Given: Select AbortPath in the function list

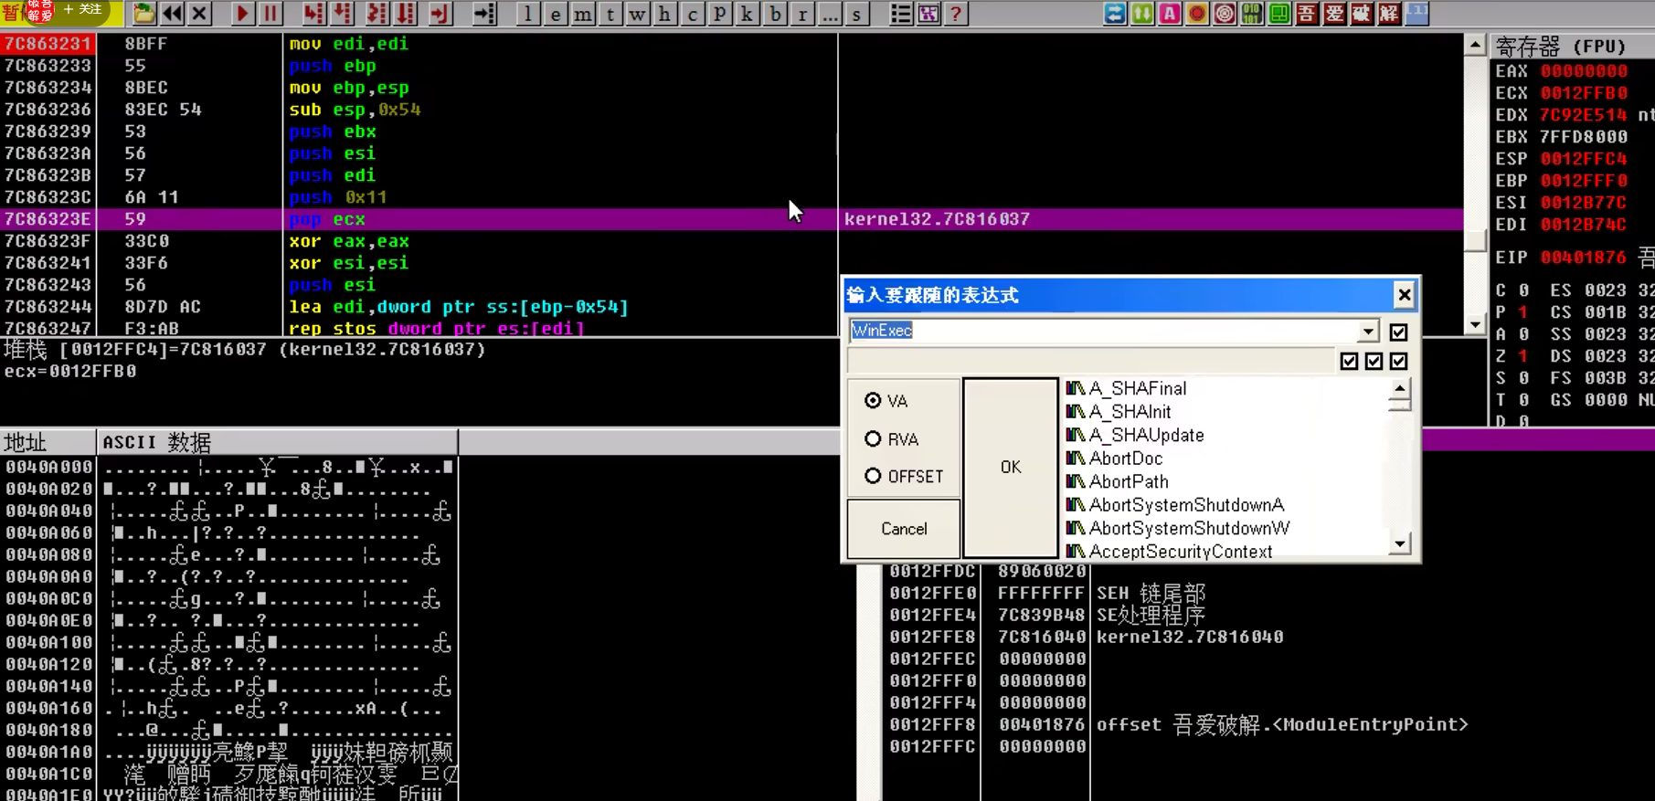Looking at the screenshot, I should [x=1117, y=482].
